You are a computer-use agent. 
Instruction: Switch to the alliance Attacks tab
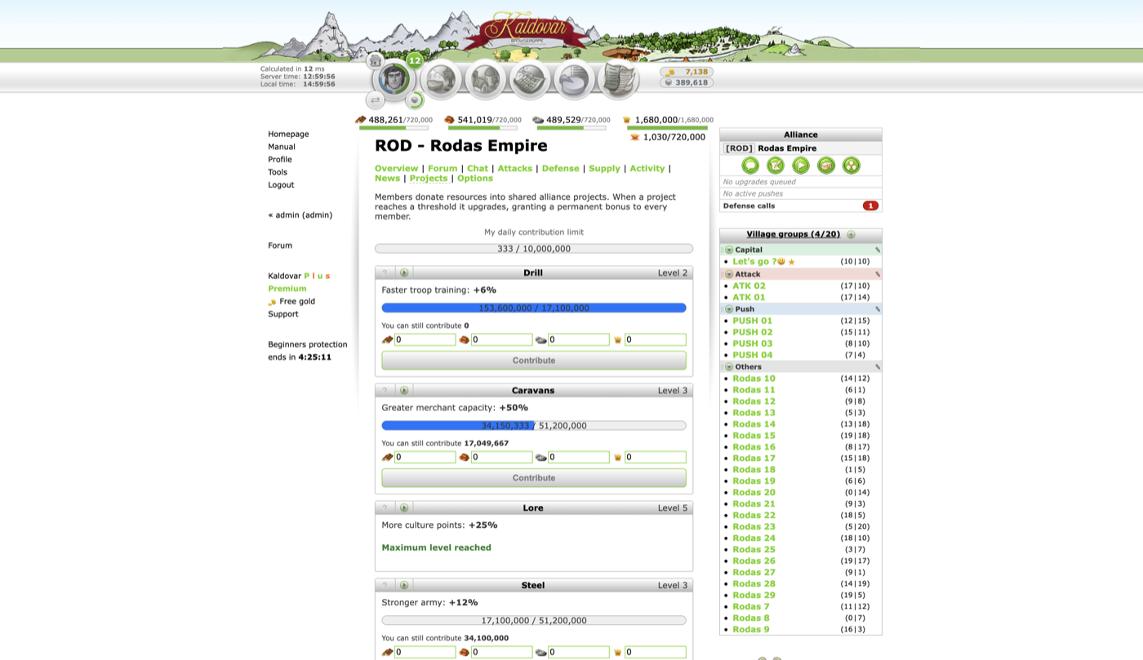[x=514, y=168]
